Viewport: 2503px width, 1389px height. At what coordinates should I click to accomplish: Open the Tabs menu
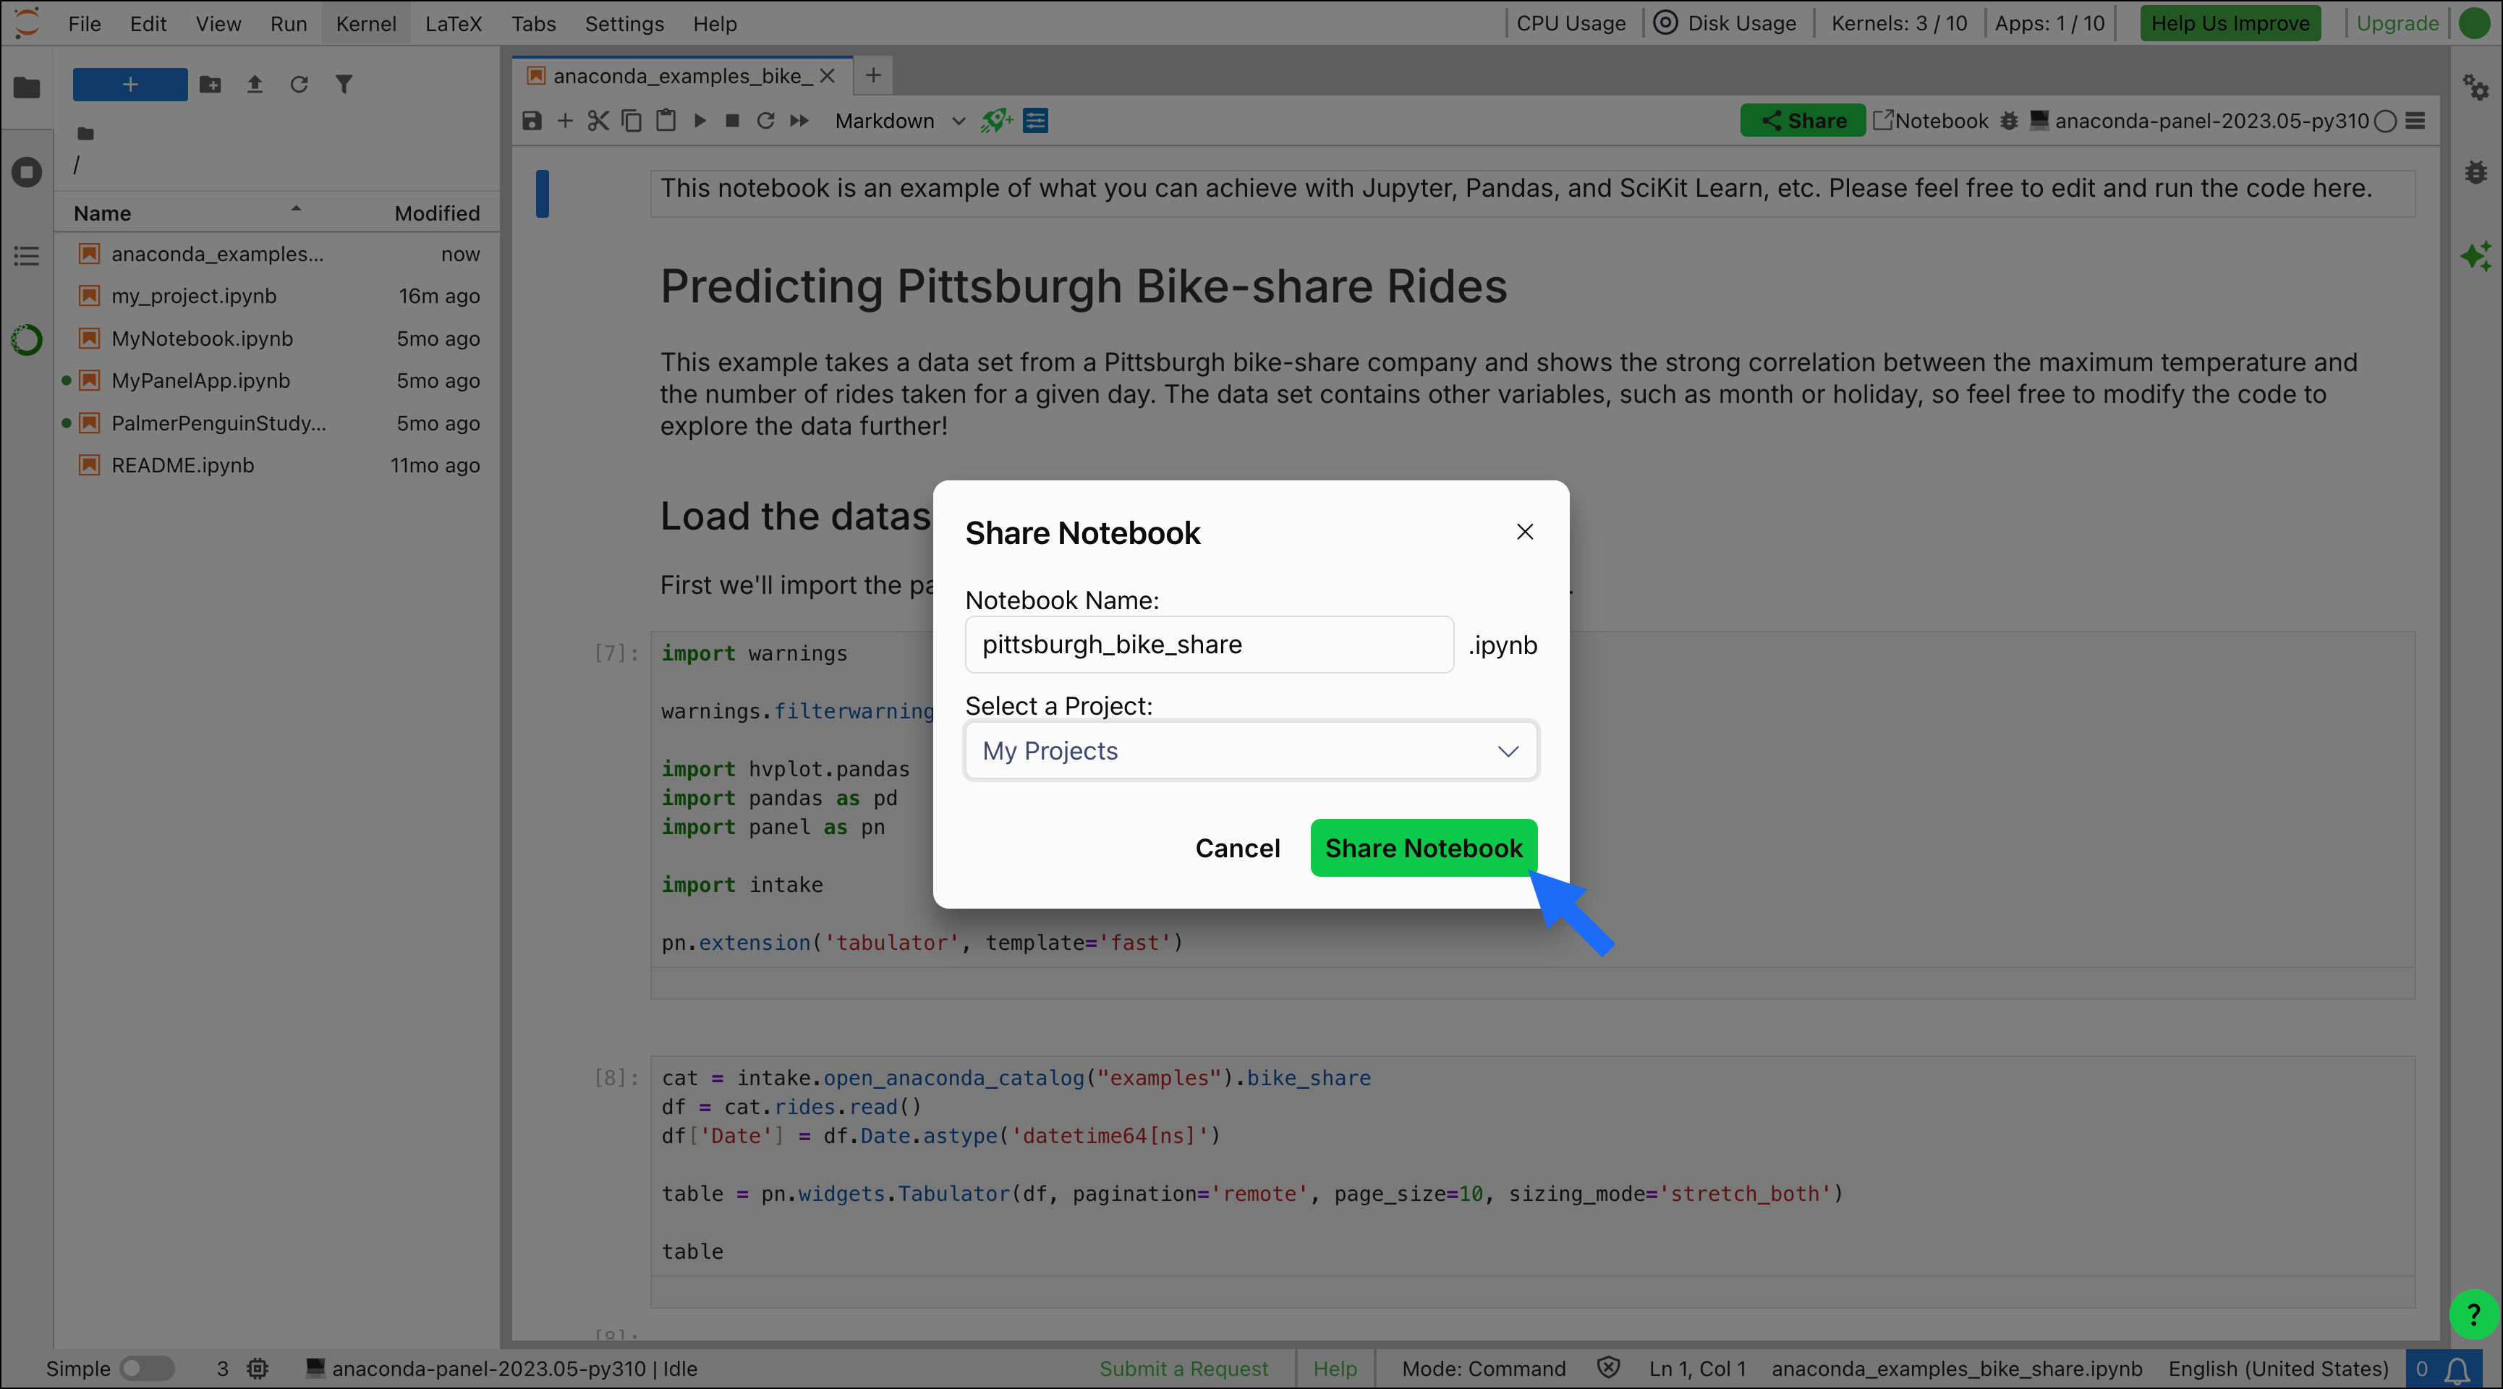tap(533, 23)
